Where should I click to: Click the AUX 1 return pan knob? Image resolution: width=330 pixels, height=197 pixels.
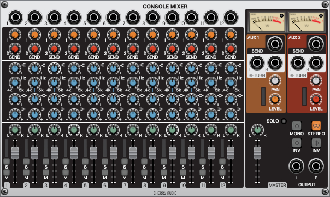pyautogui.click(x=275, y=80)
